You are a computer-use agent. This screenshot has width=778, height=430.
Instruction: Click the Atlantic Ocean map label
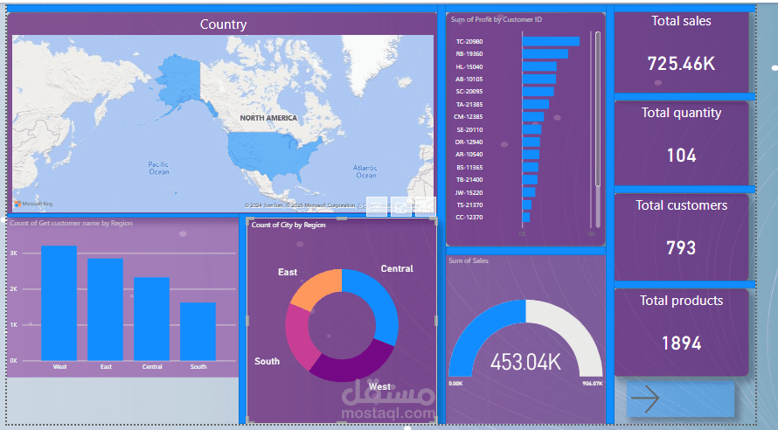365,171
